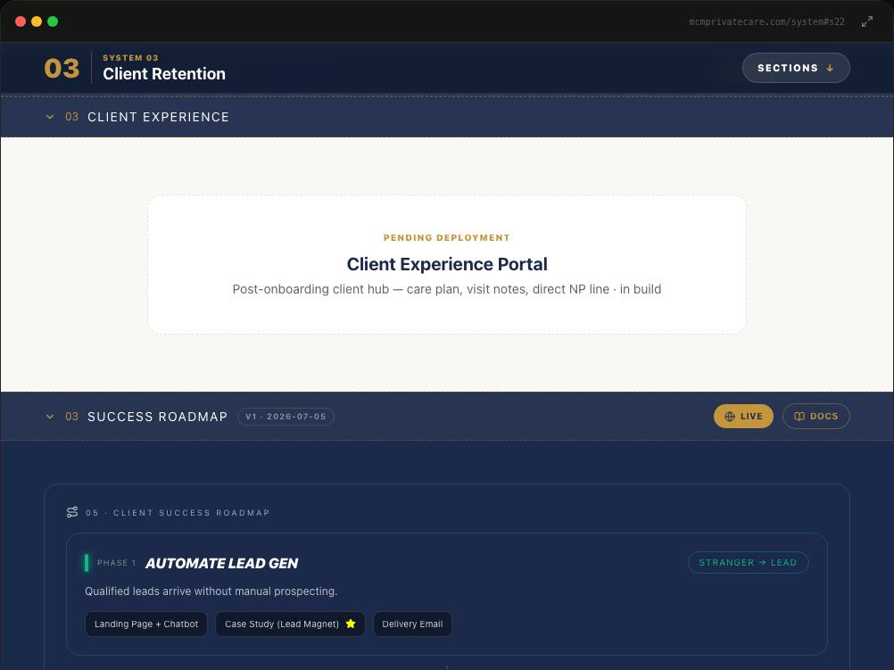Open the DOCS button
The width and height of the screenshot is (894, 670).
pos(815,417)
